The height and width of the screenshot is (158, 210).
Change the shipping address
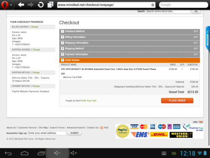pos(37,50)
